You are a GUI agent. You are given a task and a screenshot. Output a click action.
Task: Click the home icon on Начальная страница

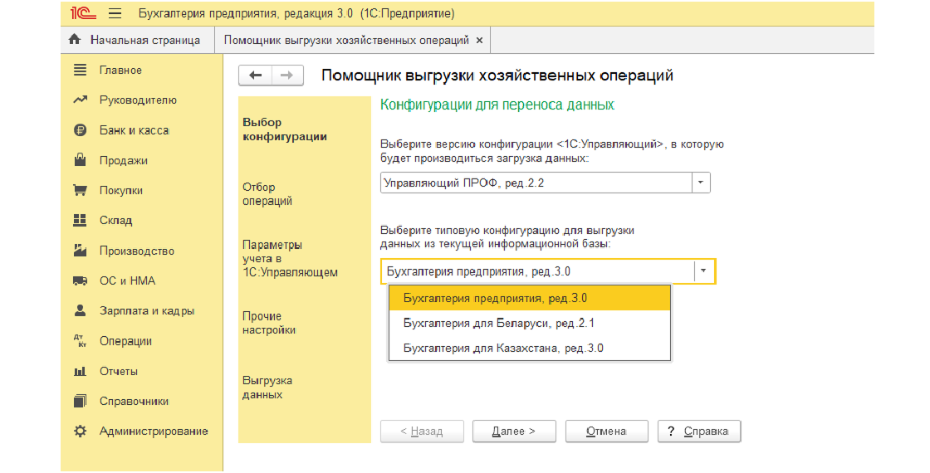(74, 40)
